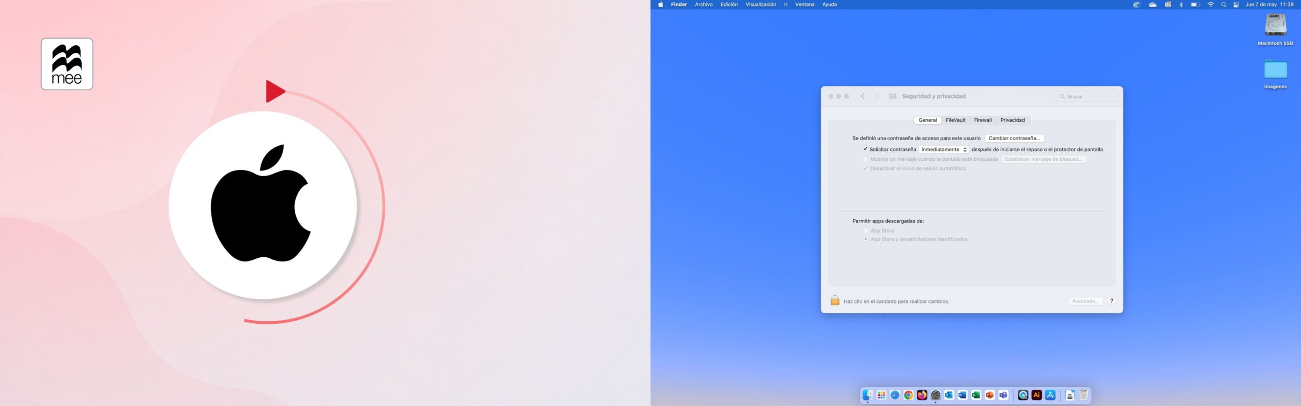Image resolution: width=1301 pixels, height=406 pixels.
Task: Open the document stack in the Dock
Action: 1070,395
